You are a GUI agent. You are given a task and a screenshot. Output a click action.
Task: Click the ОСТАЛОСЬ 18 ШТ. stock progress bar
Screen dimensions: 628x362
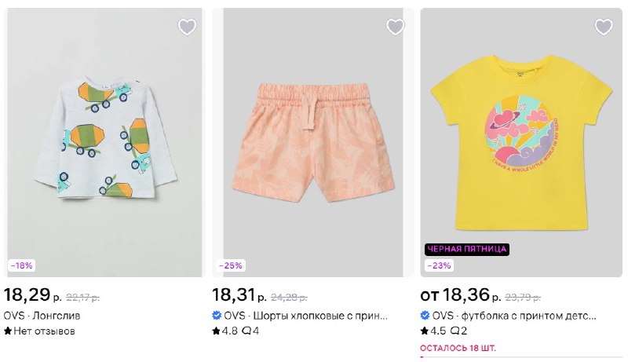click(x=521, y=357)
